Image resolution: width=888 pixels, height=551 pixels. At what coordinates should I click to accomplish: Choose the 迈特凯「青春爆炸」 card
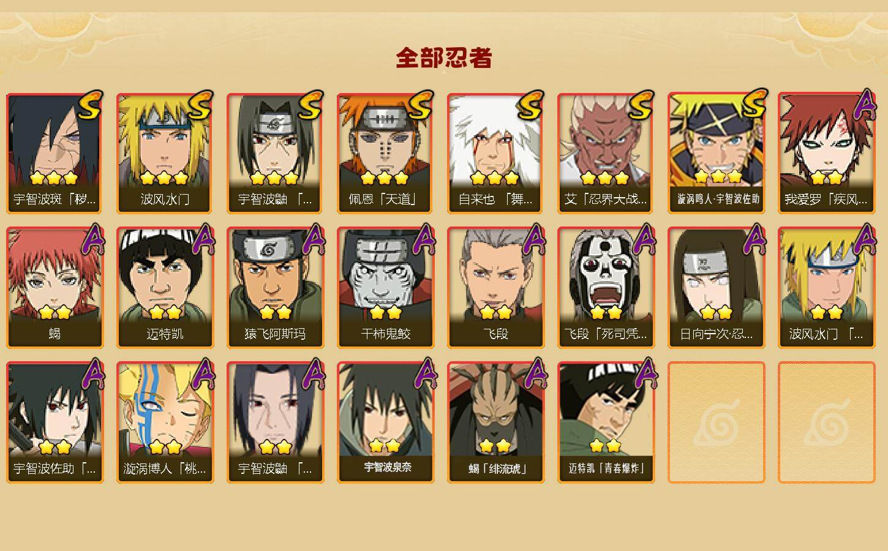click(606, 422)
